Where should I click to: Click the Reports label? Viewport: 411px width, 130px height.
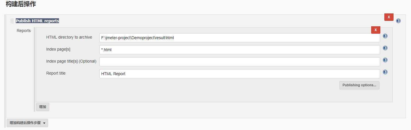pyautogui.click(x=24, y=31)
